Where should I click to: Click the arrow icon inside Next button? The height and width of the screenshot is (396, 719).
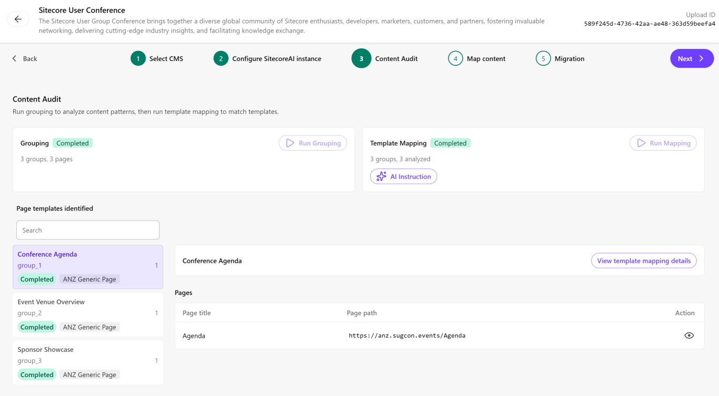(701, 58)
